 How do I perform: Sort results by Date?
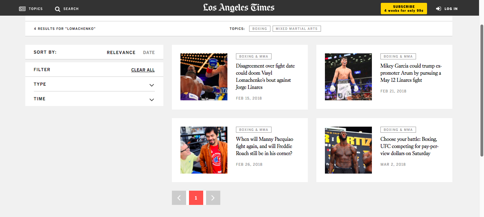pos(149,52)
